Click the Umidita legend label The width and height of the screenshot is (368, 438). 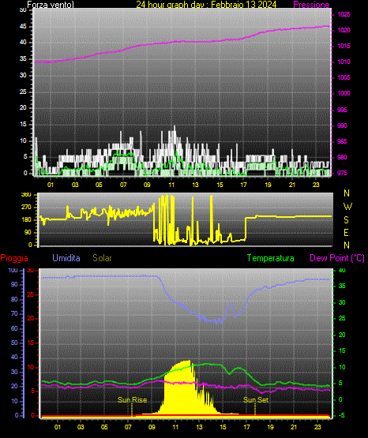[x=66, y=258]
